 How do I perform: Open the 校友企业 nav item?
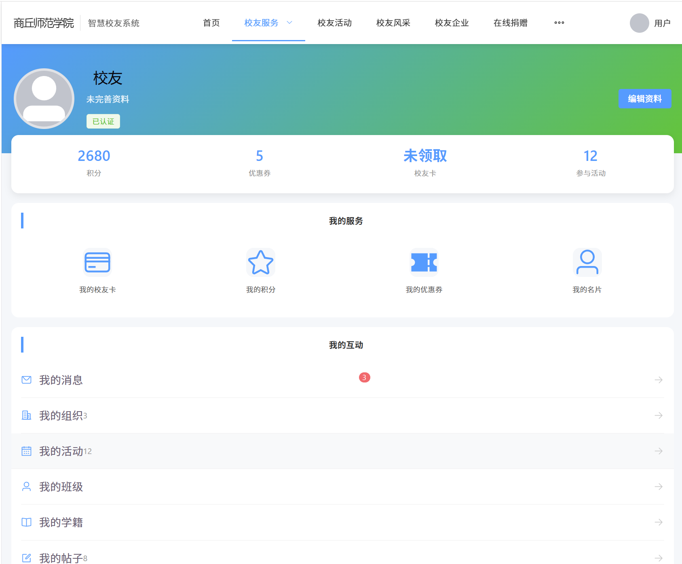[452, 23]
